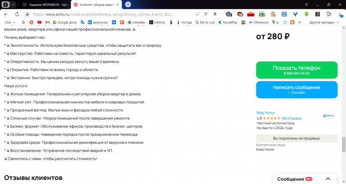Open the UAKino bookmark
This screenshot has height=184, width=346.
click(x=157, y=22)
